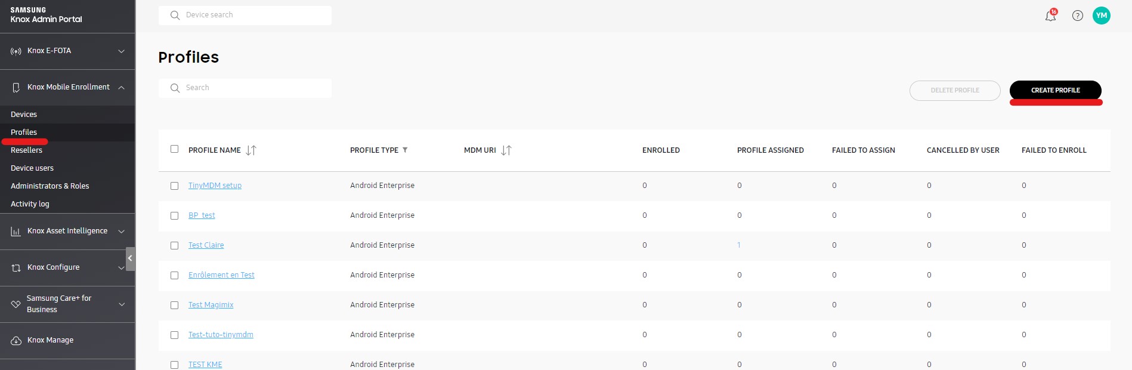Open the Test-tuto-tinymdm profile link
1132x370 pixels.
[x=221, y=335]
